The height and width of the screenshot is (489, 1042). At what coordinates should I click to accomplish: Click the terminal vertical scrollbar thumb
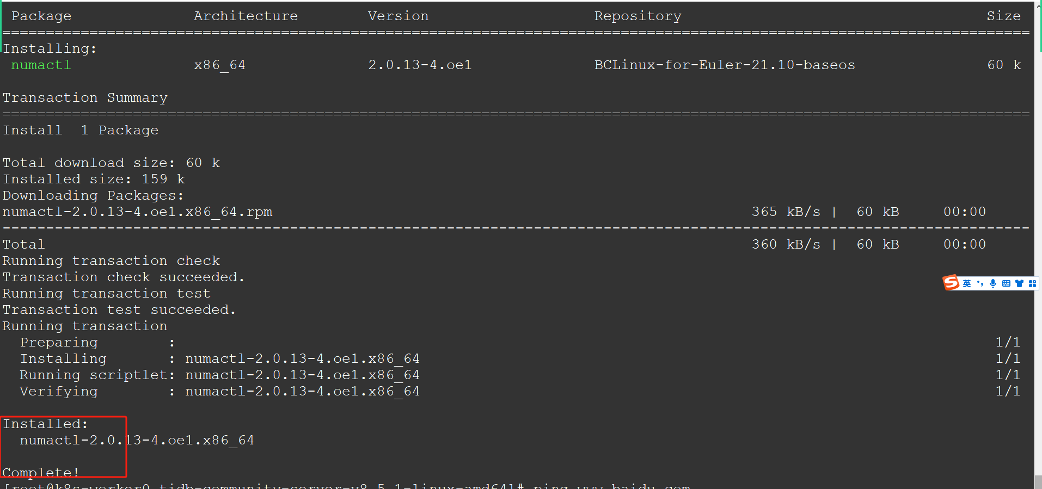1038,482
